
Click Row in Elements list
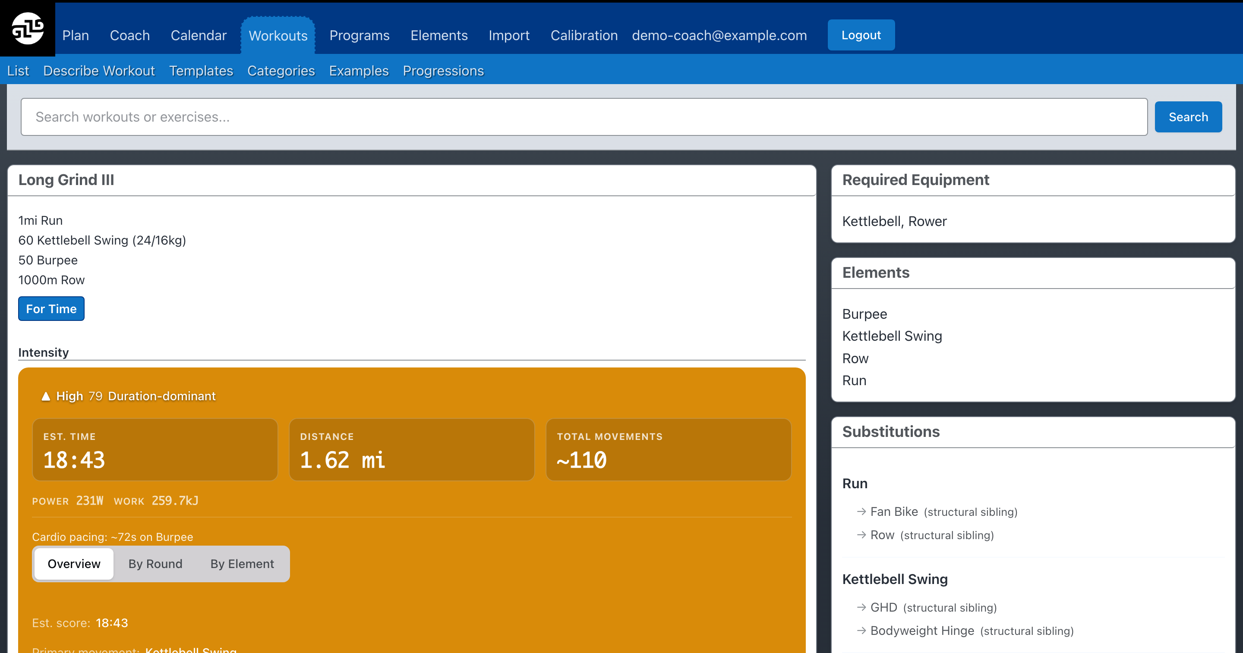(x=855, y=358)
